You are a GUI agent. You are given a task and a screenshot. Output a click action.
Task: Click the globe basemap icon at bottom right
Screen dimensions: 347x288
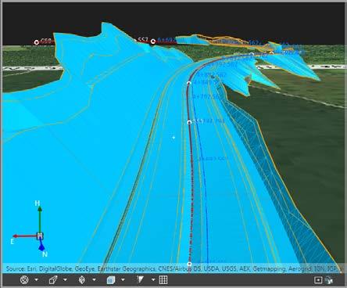click(x=329, y=280)
